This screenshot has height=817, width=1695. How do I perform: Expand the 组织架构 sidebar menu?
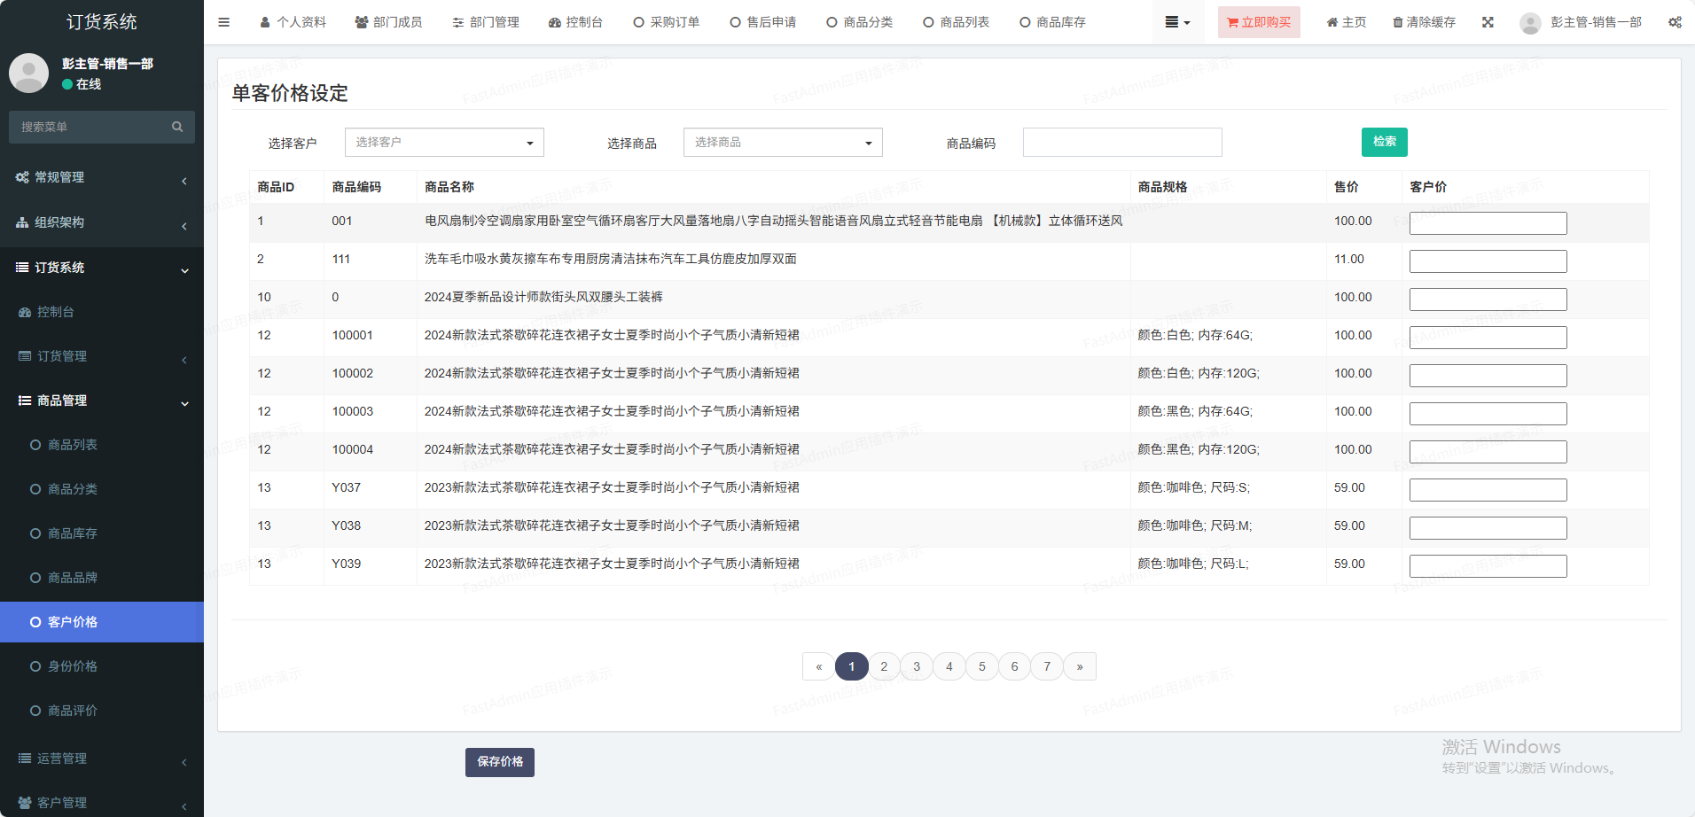[x=102, y=222]
